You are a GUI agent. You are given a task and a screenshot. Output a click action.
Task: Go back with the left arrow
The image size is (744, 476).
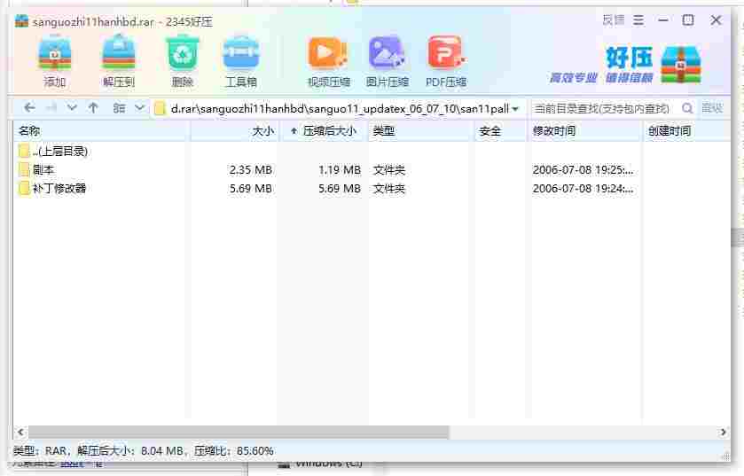[29, 108]
